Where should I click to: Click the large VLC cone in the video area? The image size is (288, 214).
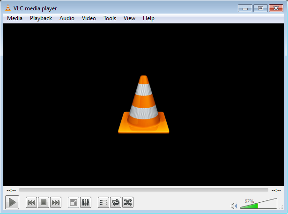pos(144,104)
